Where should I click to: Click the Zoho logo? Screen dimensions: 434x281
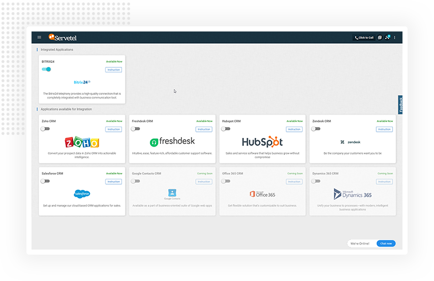coord(82,143)
